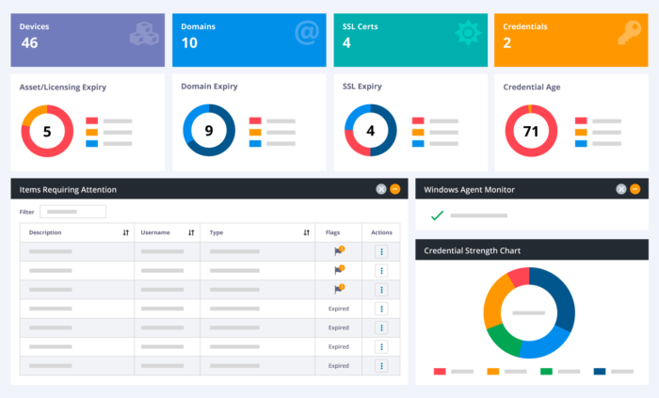Click the Domain Expiry donut chart
This screenshot has width=659, height=398.
[x=209, y=130]
